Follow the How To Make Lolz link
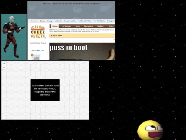This screenshot has height=140, width=186. tap(38, 50)
